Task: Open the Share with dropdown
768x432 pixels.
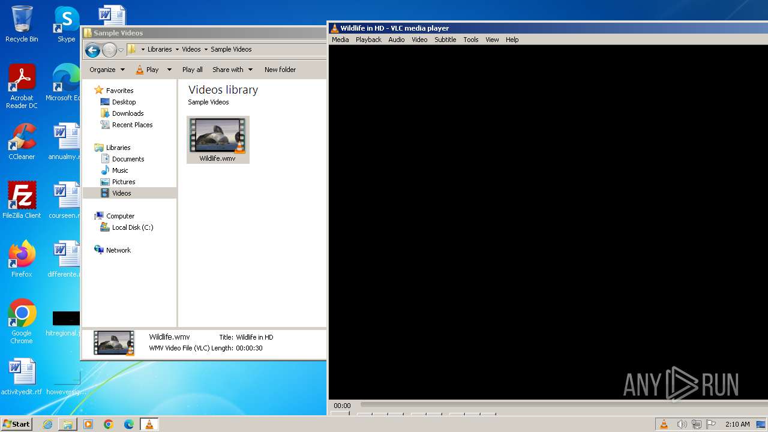Action: [232, 70]
